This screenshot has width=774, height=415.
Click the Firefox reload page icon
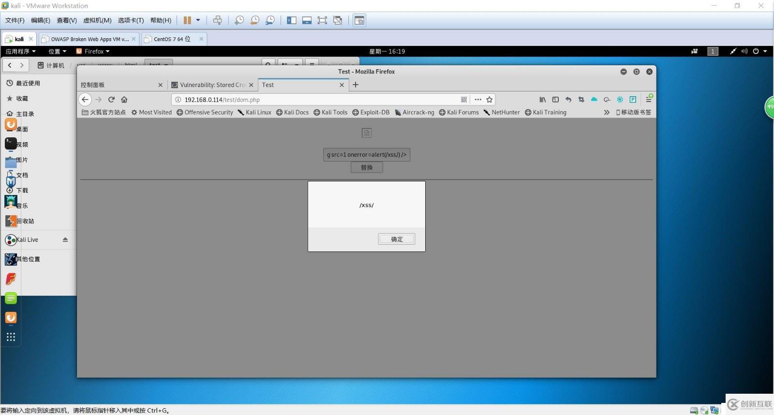click(111, 100)
